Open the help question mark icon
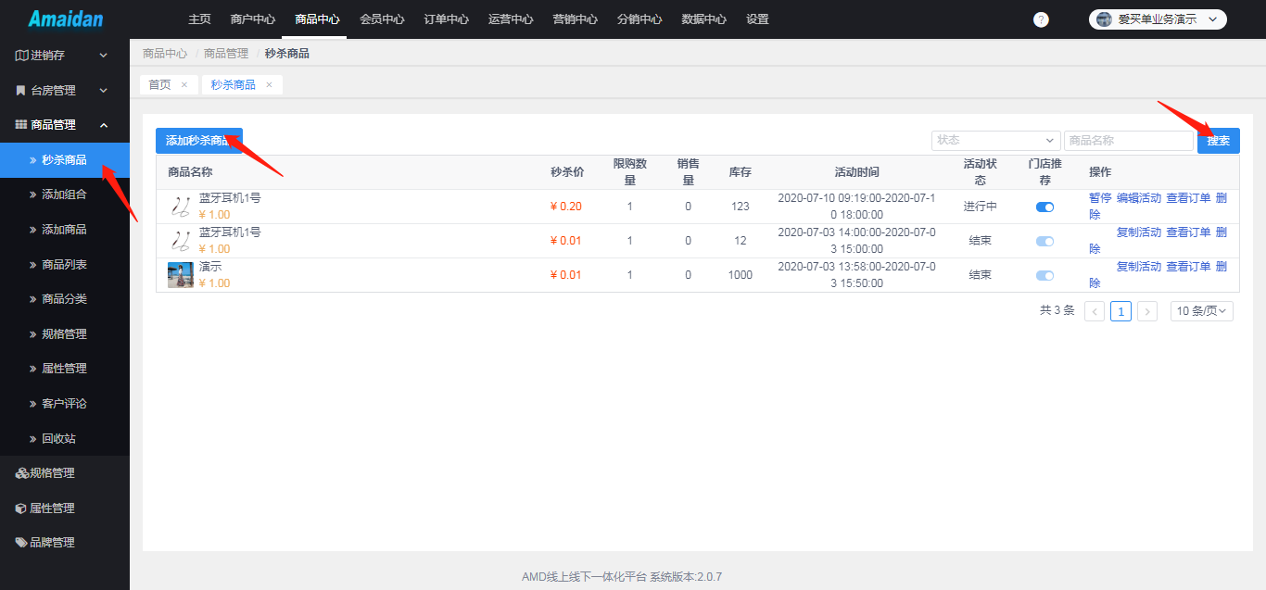1266x590 pixels. click(x=1041, y=19)
